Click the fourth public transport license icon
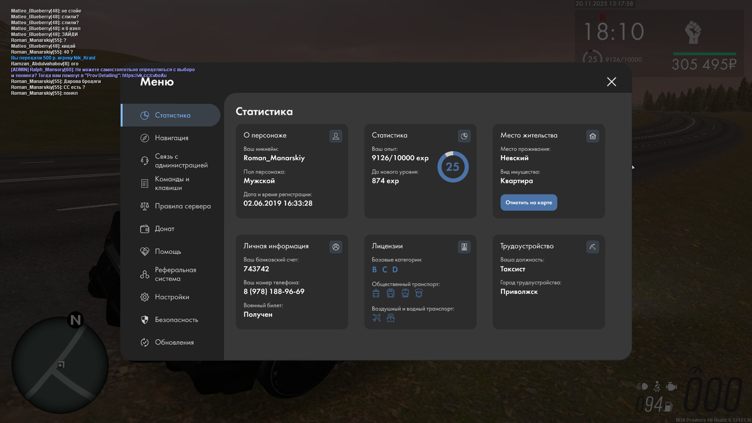This screenshot has width=752, height=423. click(419, 294)
